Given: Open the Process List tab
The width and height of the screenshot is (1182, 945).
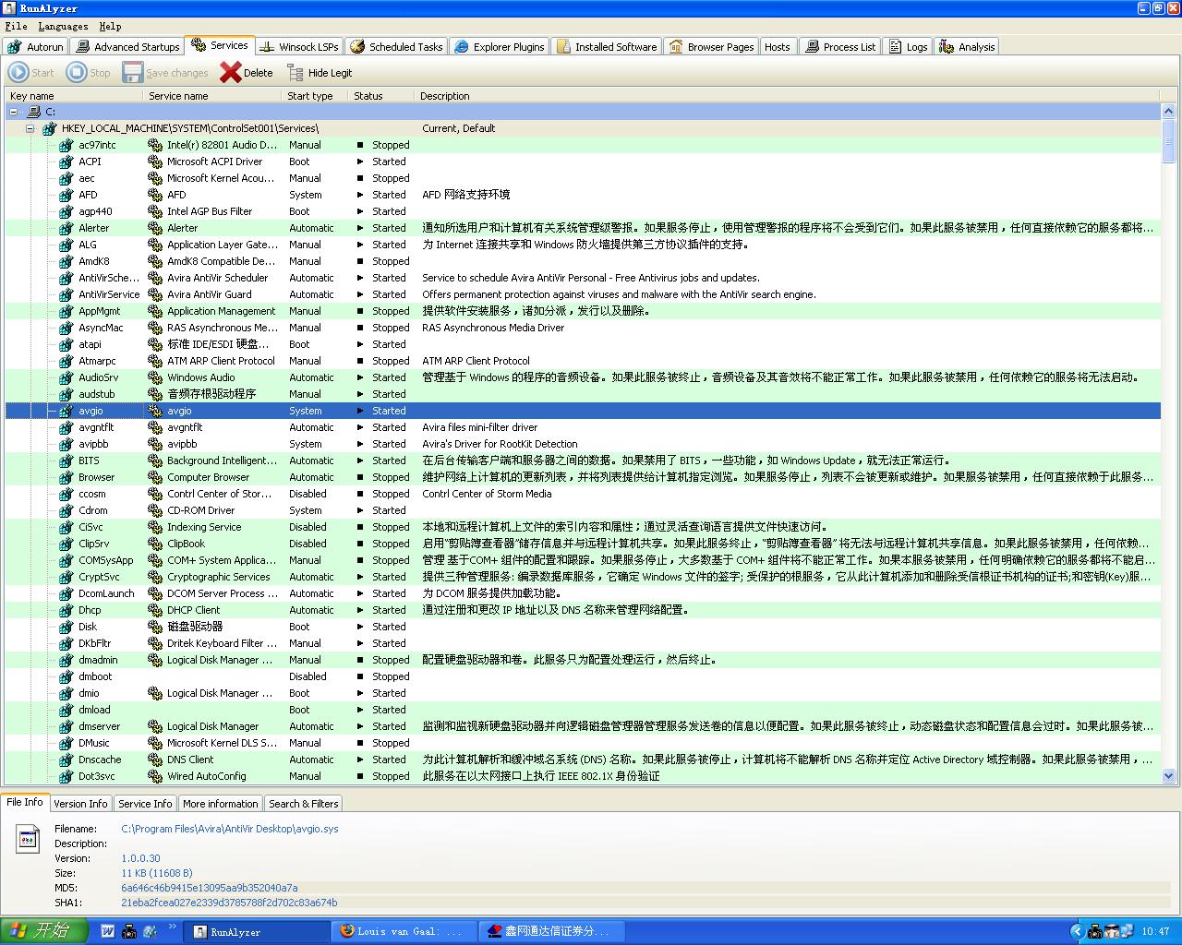Looking at the screenshot, I should (839, 47).
